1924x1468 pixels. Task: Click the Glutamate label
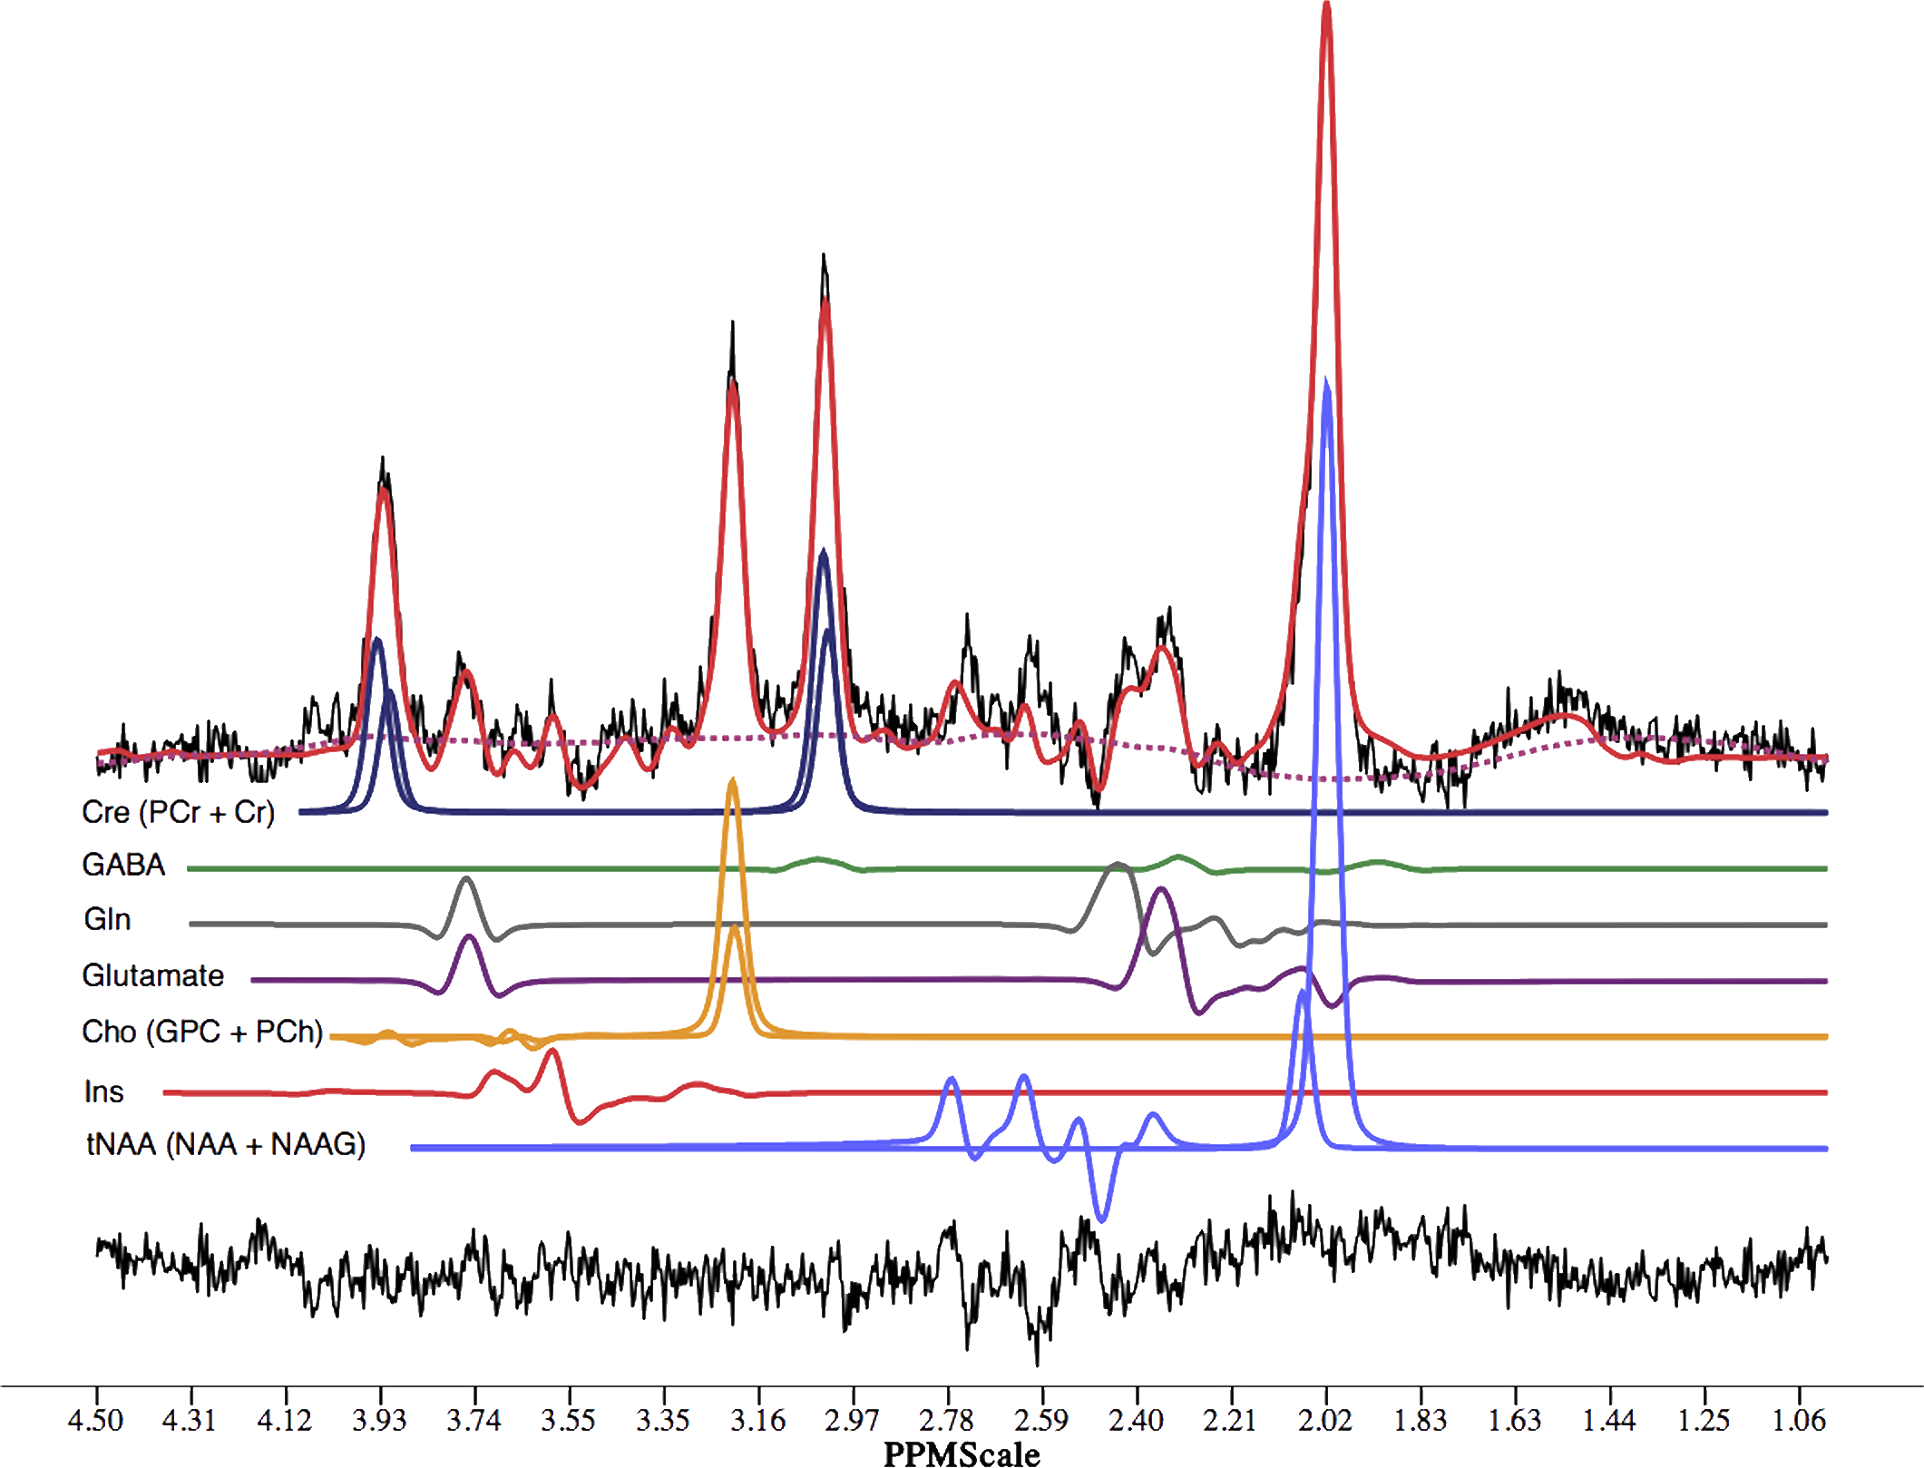(x=152, y=975)
